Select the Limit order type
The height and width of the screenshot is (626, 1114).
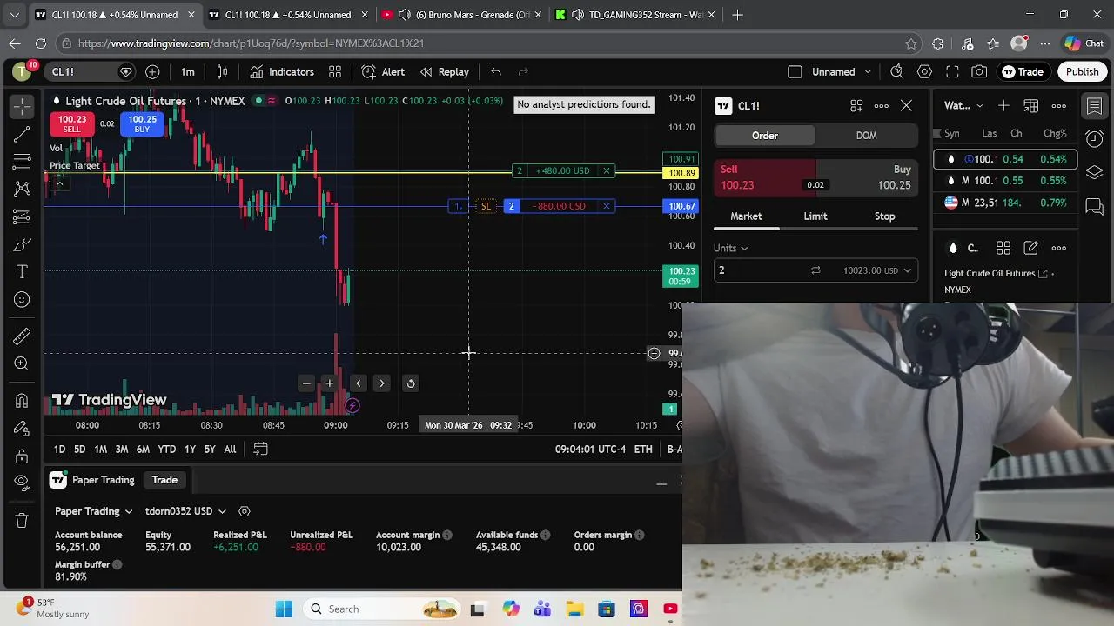pyautogui.click(x=815, y=216)
